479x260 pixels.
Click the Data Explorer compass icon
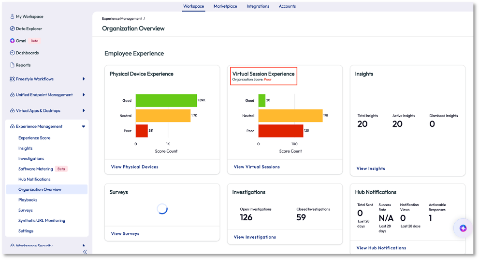point(12,29)
